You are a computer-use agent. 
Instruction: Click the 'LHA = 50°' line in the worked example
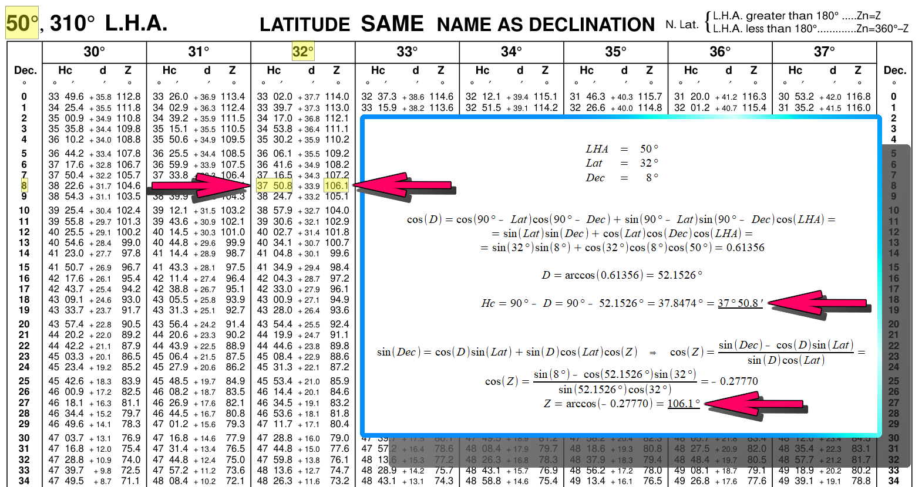point(622,149)
